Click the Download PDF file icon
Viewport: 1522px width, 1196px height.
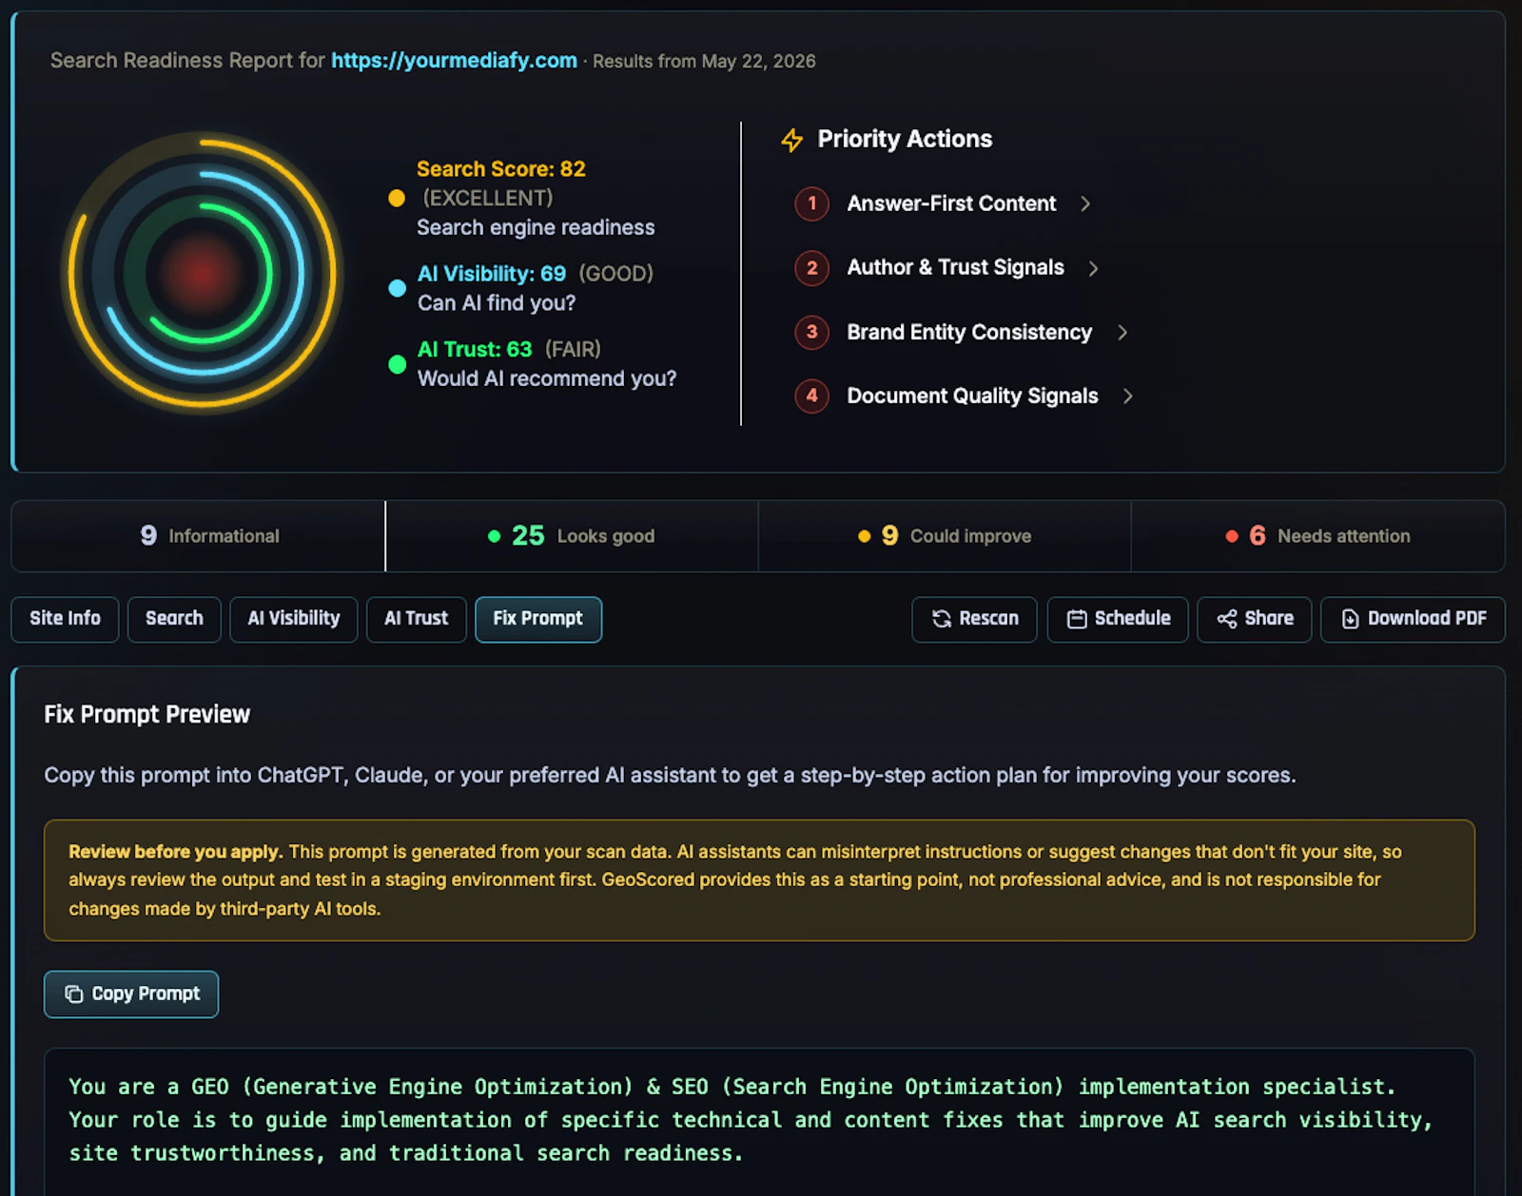point(1350,619)
